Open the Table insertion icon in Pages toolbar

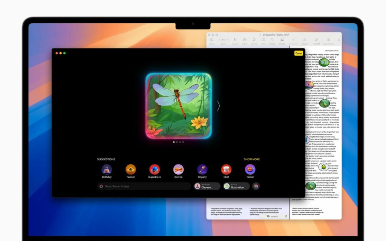(x=245, y=40)
